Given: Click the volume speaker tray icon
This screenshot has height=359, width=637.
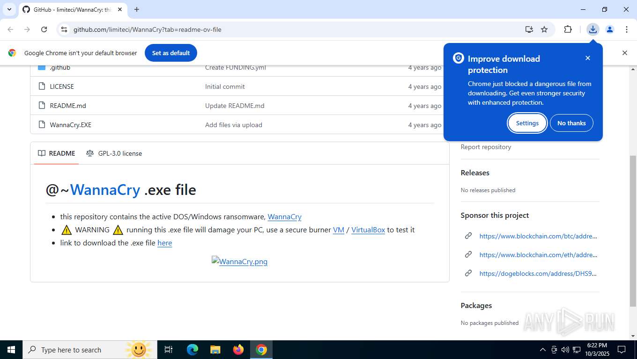Looking at the screenshot, I should pyautogui.click(x=565, y=350).
